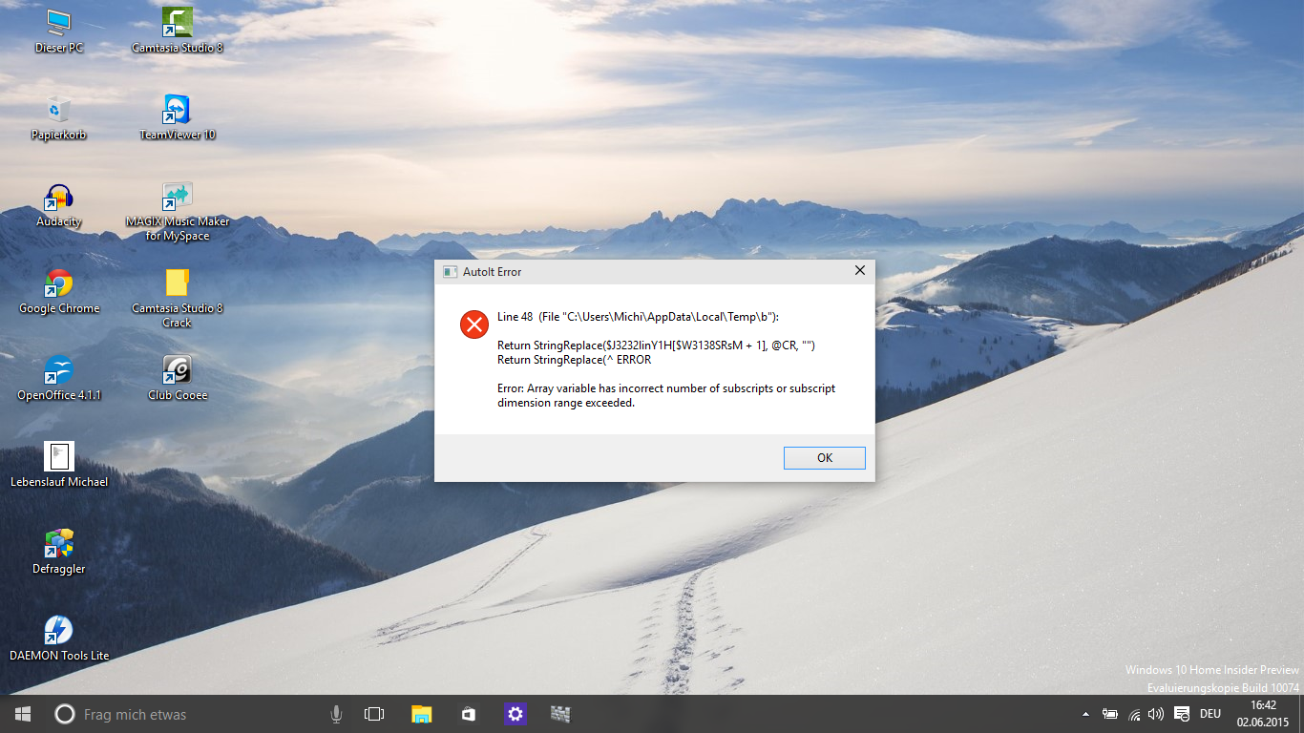Select the OpenOffice 4.1.1 desktop shortcut
Image resolution: width=1304 pixels, height=733 pixels.
pyautogui.click(x=59, y=378)
